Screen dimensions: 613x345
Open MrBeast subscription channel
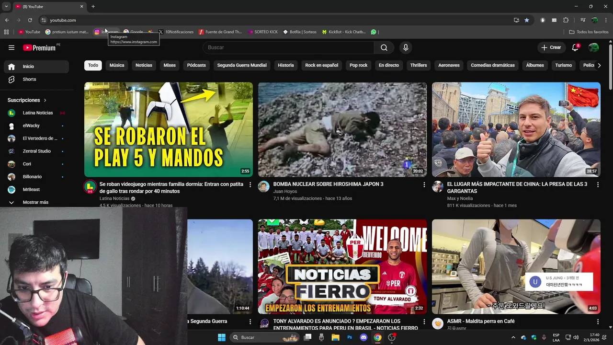point(36,190)
